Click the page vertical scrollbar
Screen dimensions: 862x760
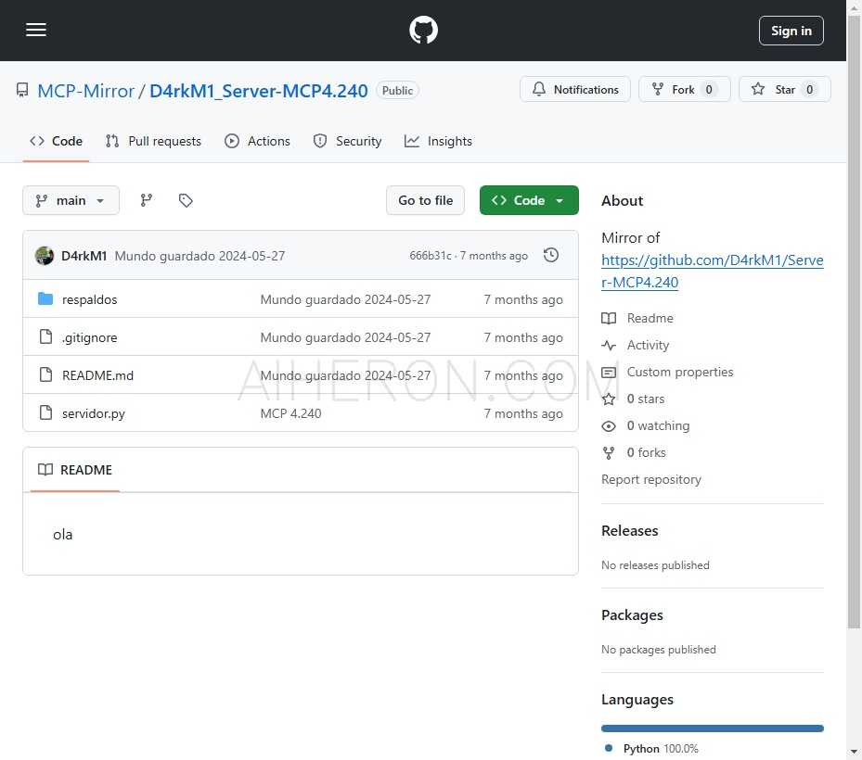point(854,322)
